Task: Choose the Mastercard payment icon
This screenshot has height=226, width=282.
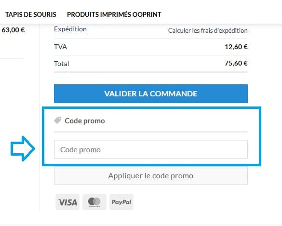Action: pos(94,202)
